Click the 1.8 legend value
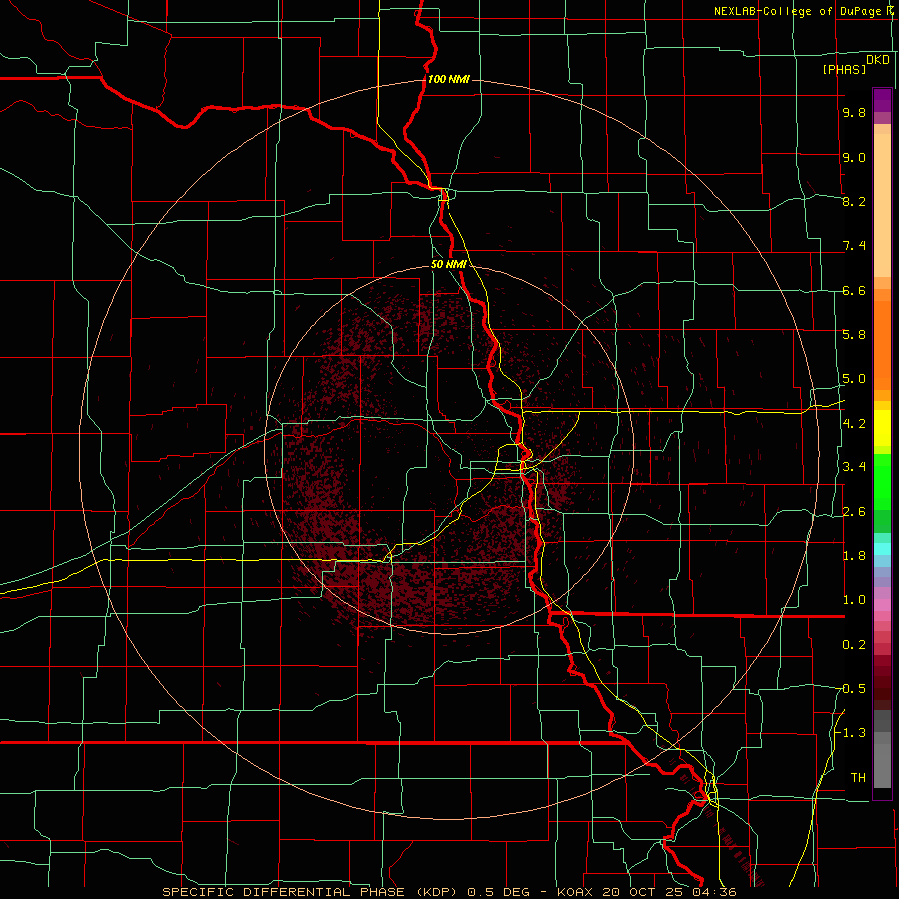The height and width of the screenshot is (899, 899). (x=854, y=556)
